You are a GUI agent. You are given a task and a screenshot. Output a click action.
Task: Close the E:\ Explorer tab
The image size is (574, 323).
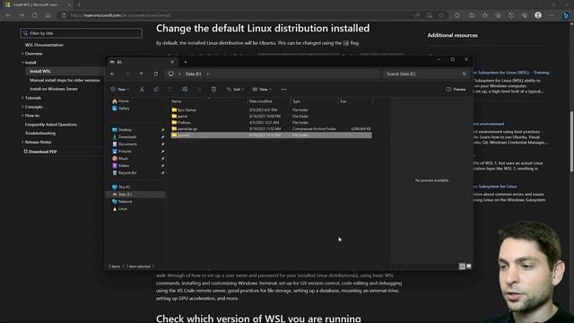click(172, 62)
